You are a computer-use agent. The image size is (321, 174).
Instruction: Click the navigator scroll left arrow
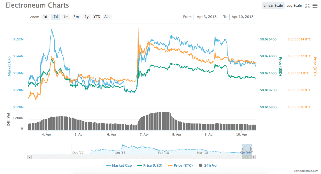click(29, 157)
